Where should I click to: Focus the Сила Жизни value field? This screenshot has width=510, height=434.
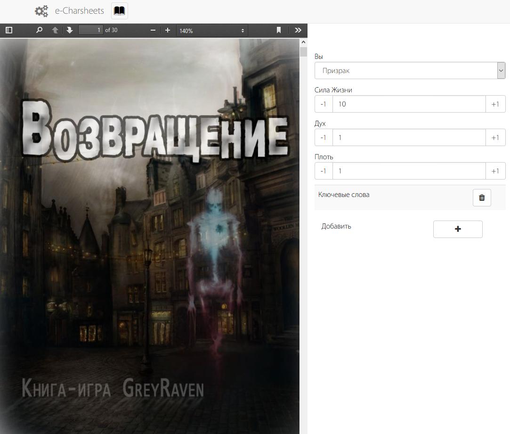pos(409,104)
